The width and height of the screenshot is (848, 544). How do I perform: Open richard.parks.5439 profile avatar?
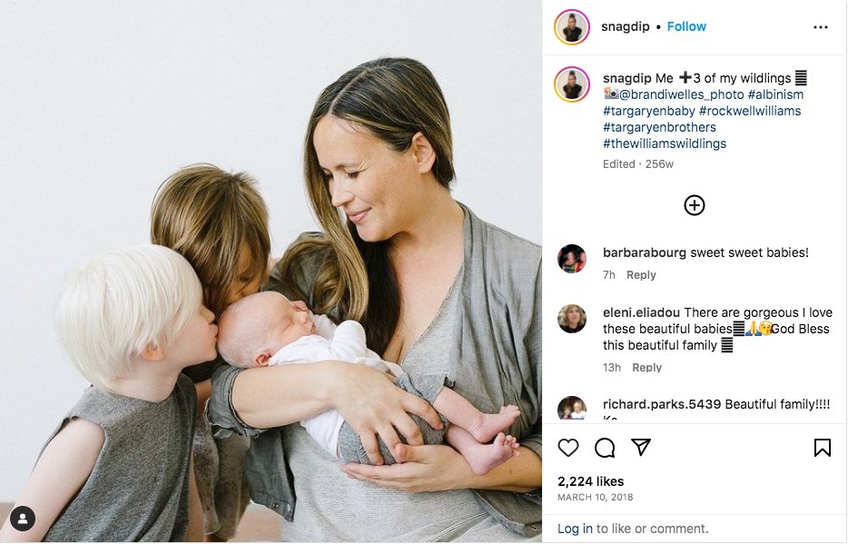572,409
